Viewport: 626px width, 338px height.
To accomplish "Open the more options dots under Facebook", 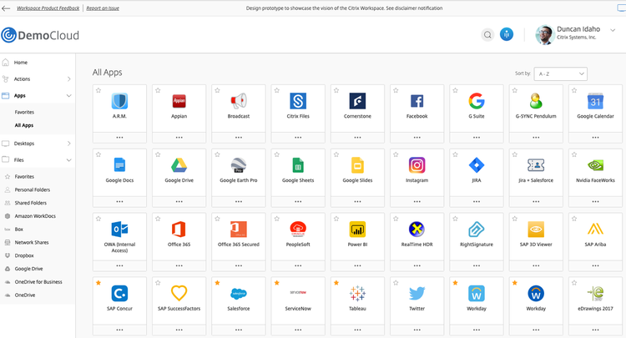I will [416, 137].
